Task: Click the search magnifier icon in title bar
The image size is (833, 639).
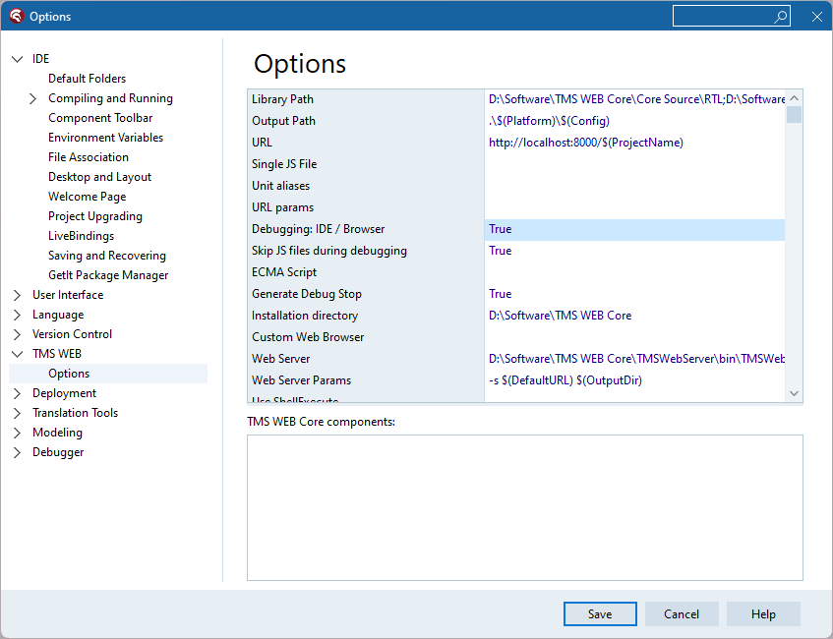Action: point(781,17)
